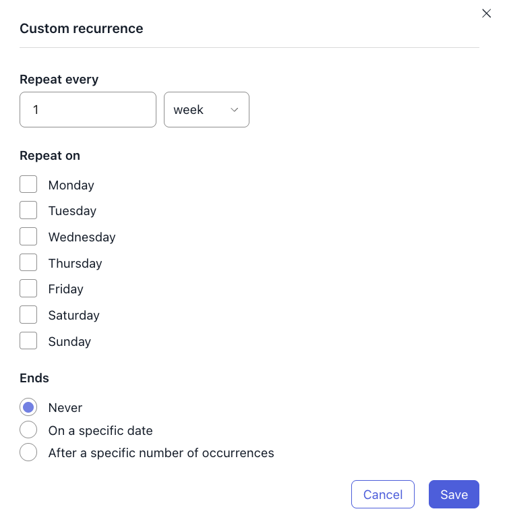Select Thursday as a repeat day
The height and width of the screenshot is (530, 507).
28,263
